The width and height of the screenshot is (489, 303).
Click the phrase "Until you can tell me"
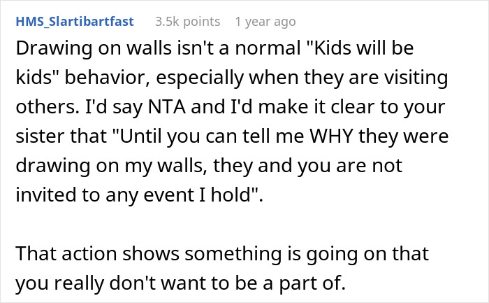coord(209,136)
